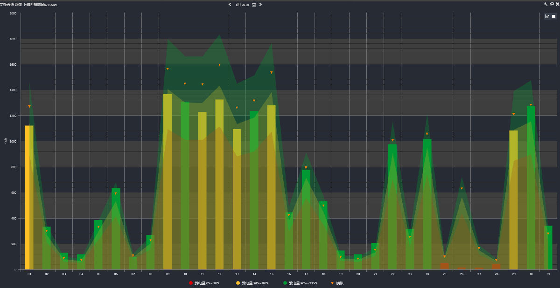Click the x-axis label for day 04
This screenshot has height=288, width=560.
coord(81,274)
